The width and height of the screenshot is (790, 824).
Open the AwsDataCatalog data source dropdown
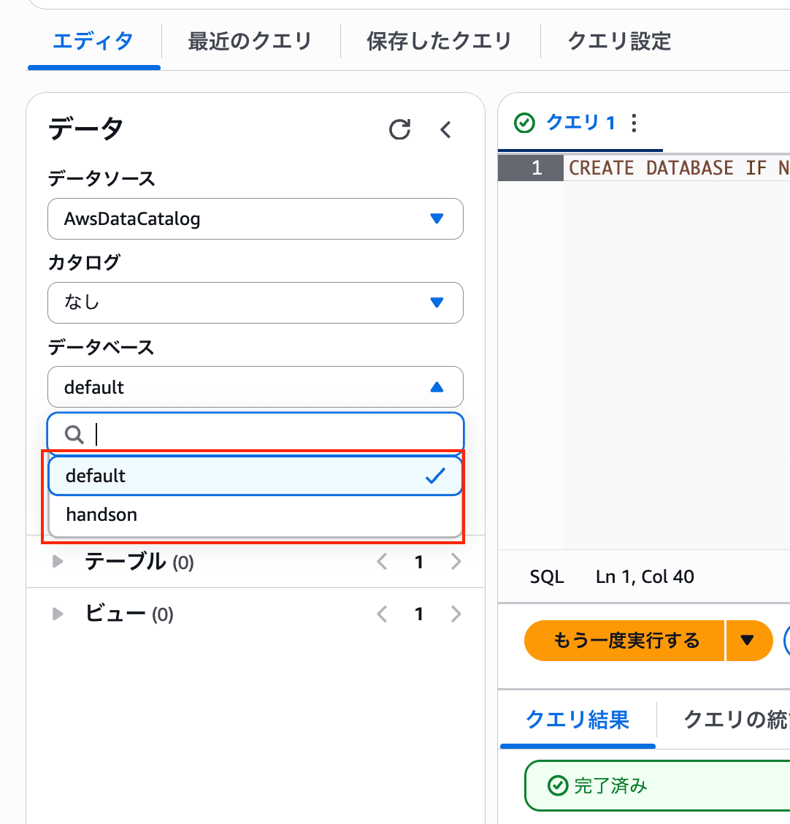[x=256, y=218]
